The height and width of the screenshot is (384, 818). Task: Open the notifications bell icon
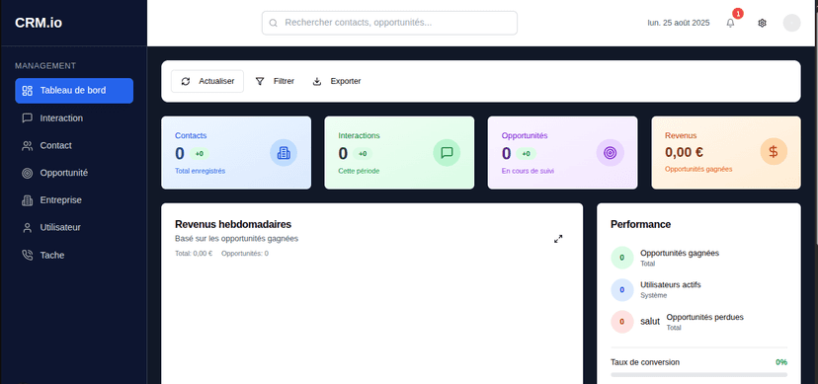point(730,23)
